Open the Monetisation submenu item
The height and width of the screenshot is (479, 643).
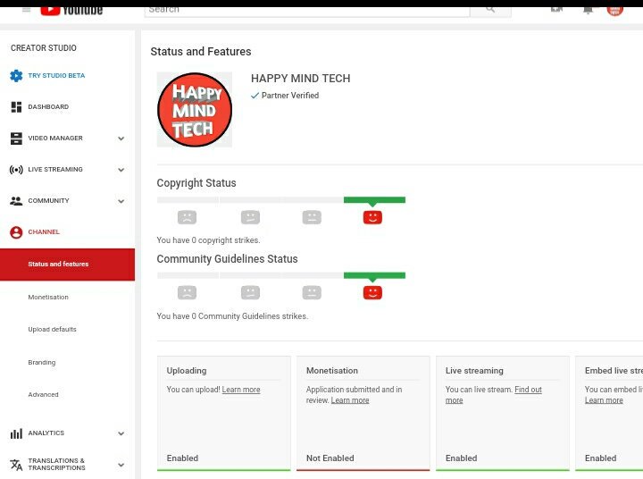(x=48, y=298)
